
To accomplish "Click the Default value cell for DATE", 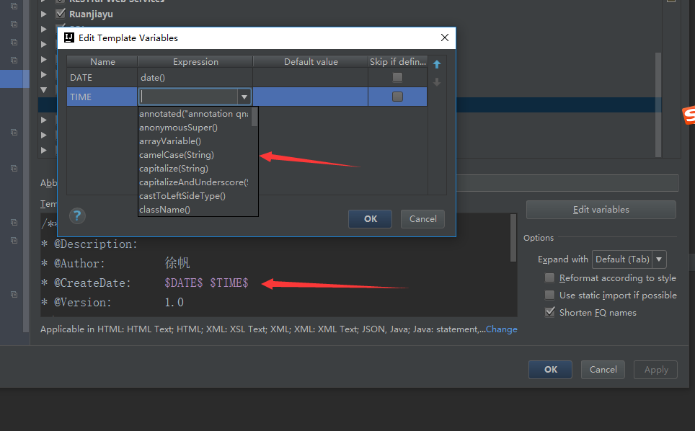I will click(311, 78).
